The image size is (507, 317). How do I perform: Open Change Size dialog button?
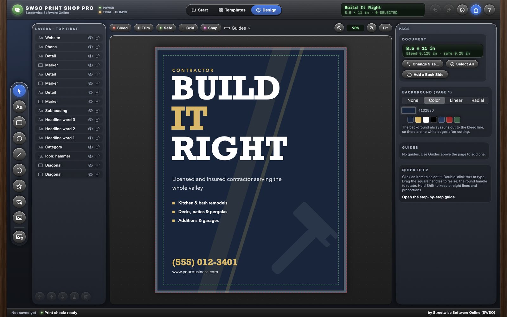[x=423, y=64]
